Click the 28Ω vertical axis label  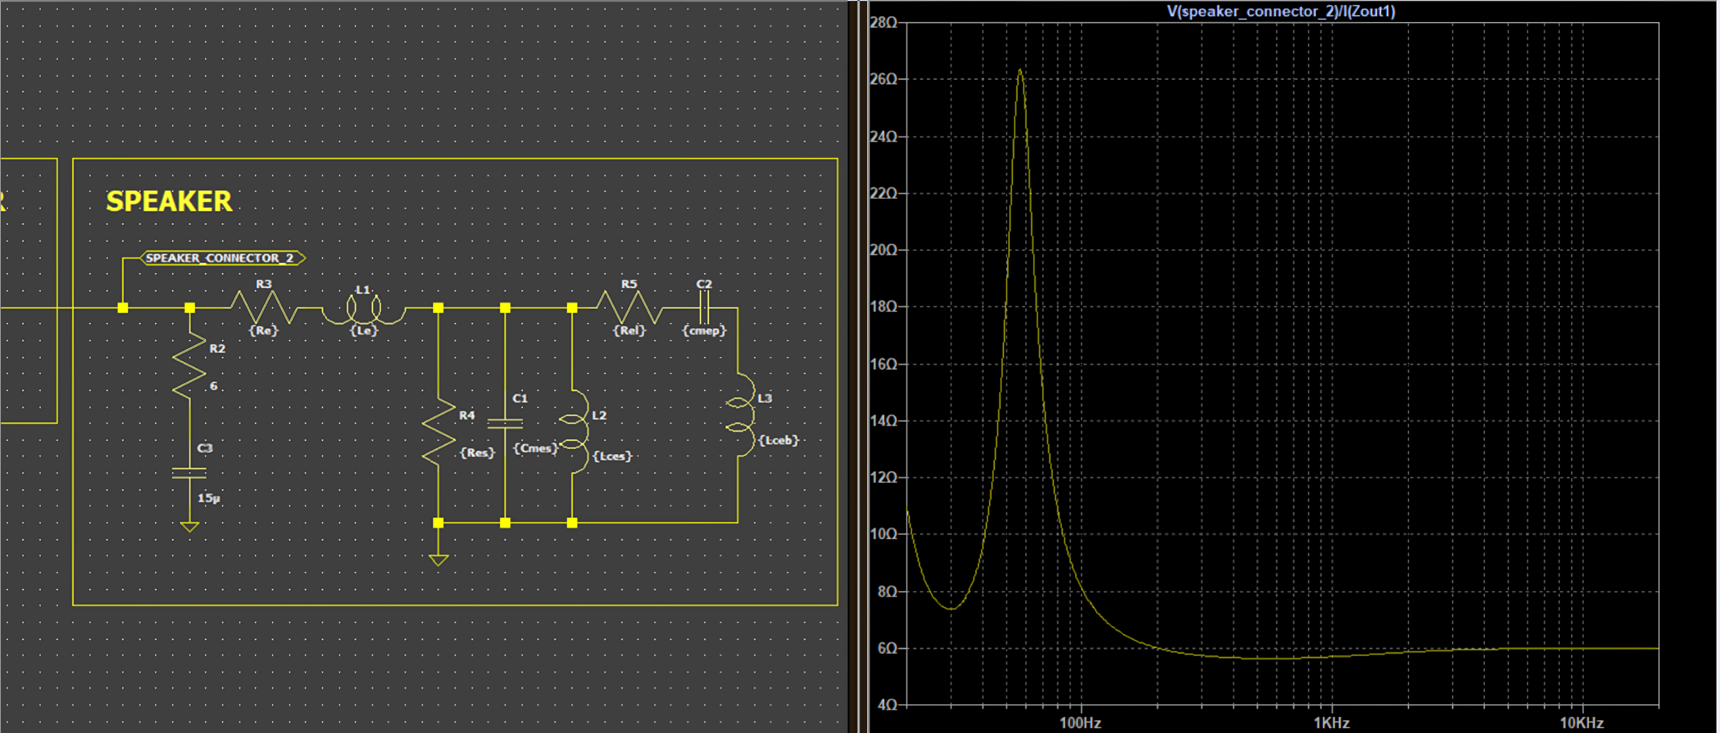click(884, 23)
